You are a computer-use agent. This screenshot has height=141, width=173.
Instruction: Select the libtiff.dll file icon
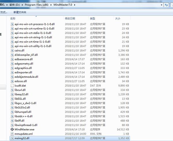point(12,121)
